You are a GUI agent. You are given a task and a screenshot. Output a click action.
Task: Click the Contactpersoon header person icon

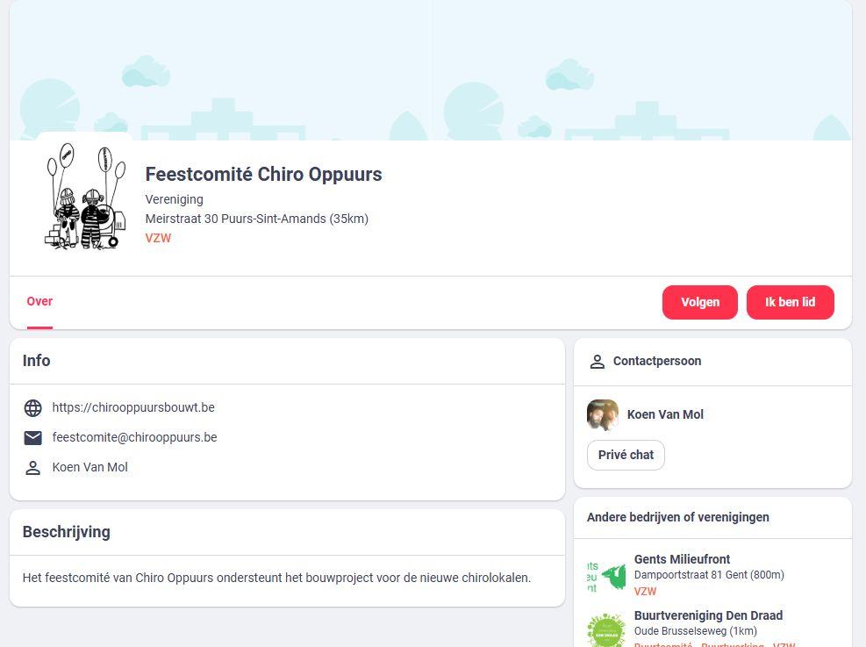598,362
